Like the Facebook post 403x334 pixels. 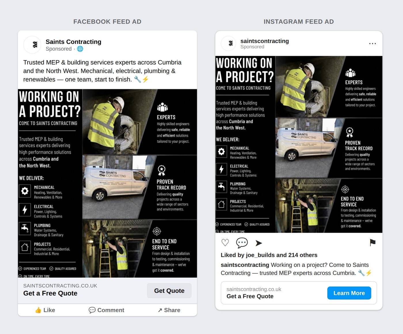[45, 310]
